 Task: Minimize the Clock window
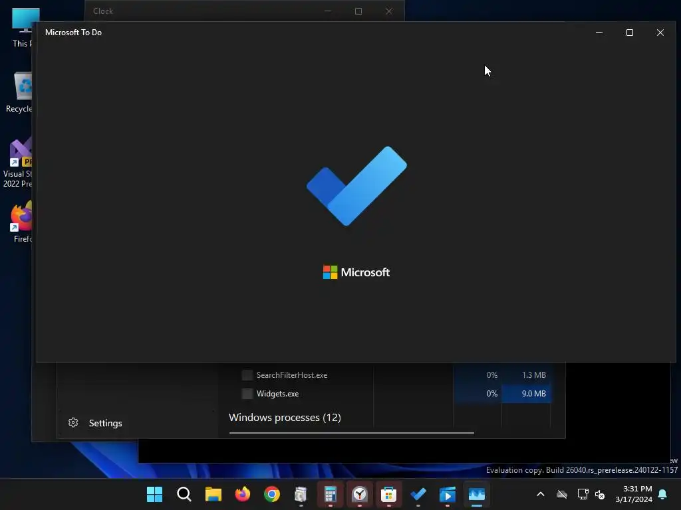point(328,11)
